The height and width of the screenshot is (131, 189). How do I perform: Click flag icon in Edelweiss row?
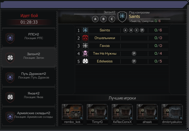[134, 61]
